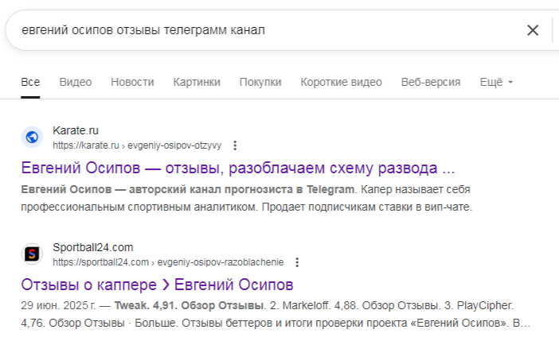Open the Покупки tab
Screen dimensions: 559x341
pos(260,82)
